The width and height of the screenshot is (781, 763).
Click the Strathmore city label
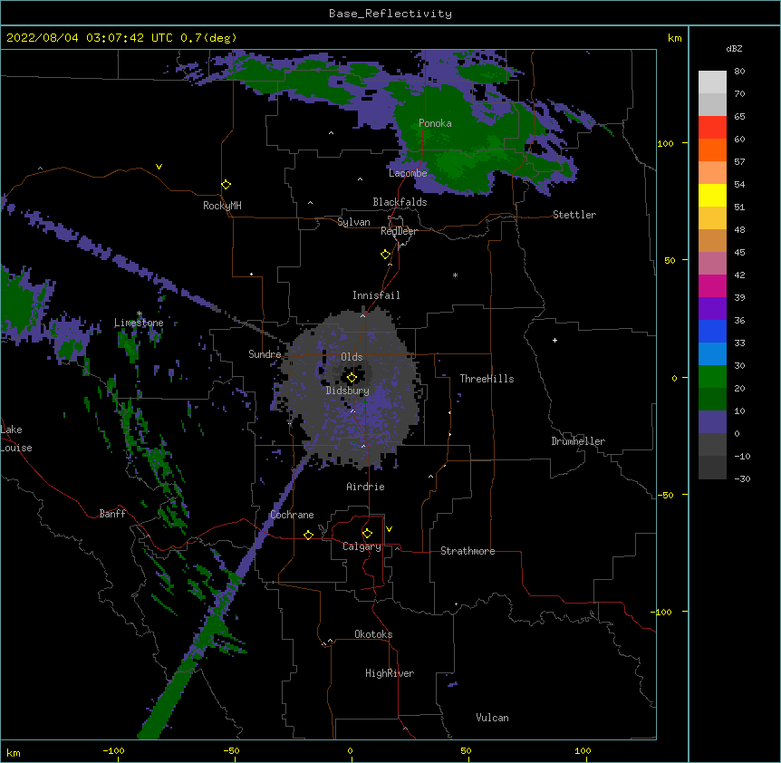pyautogui.click(x=468, y=551)
